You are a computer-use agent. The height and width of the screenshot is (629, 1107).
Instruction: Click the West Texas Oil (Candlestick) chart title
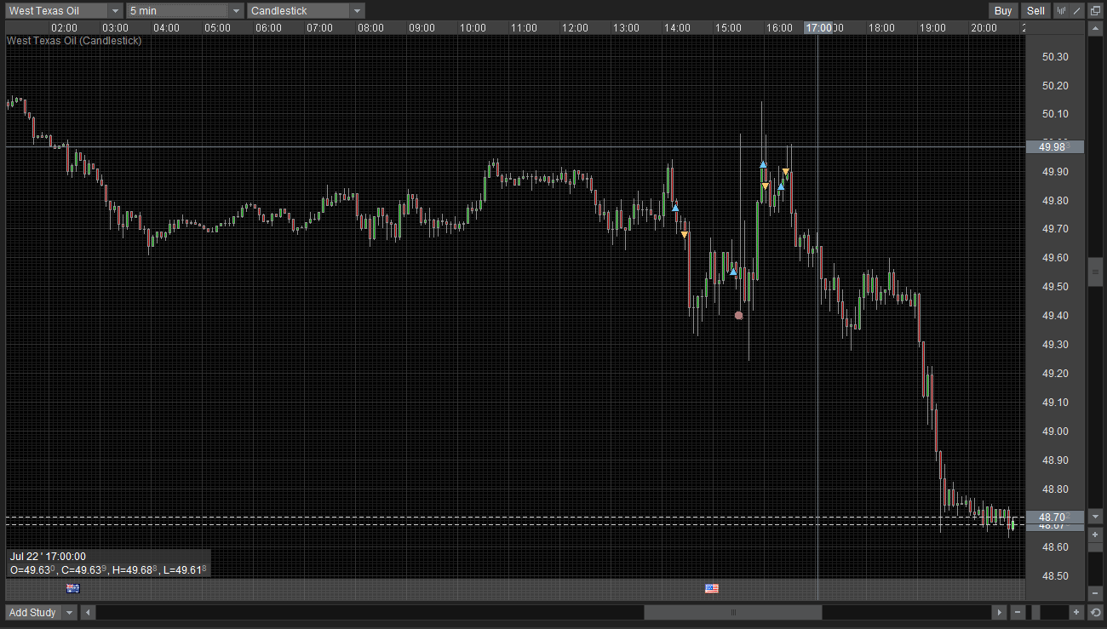coord(74,40)
